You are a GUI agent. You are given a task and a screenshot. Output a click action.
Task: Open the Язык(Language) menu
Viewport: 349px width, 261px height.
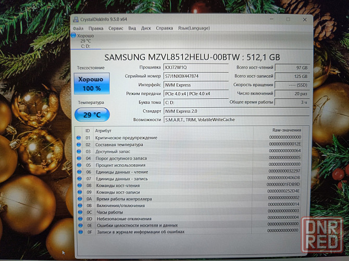pos(194,28)
